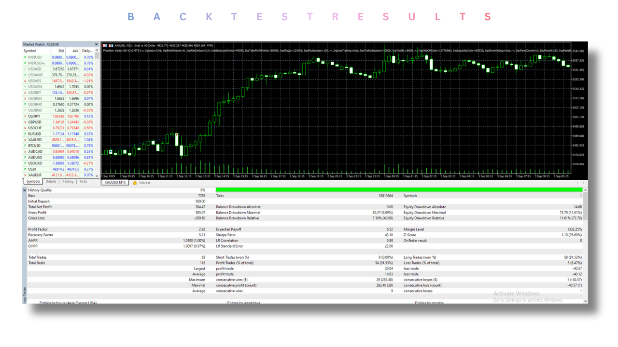Click the up-arrow icon next to EURUSD
This screenshot has width=618, height=347.
pos(25,133)
